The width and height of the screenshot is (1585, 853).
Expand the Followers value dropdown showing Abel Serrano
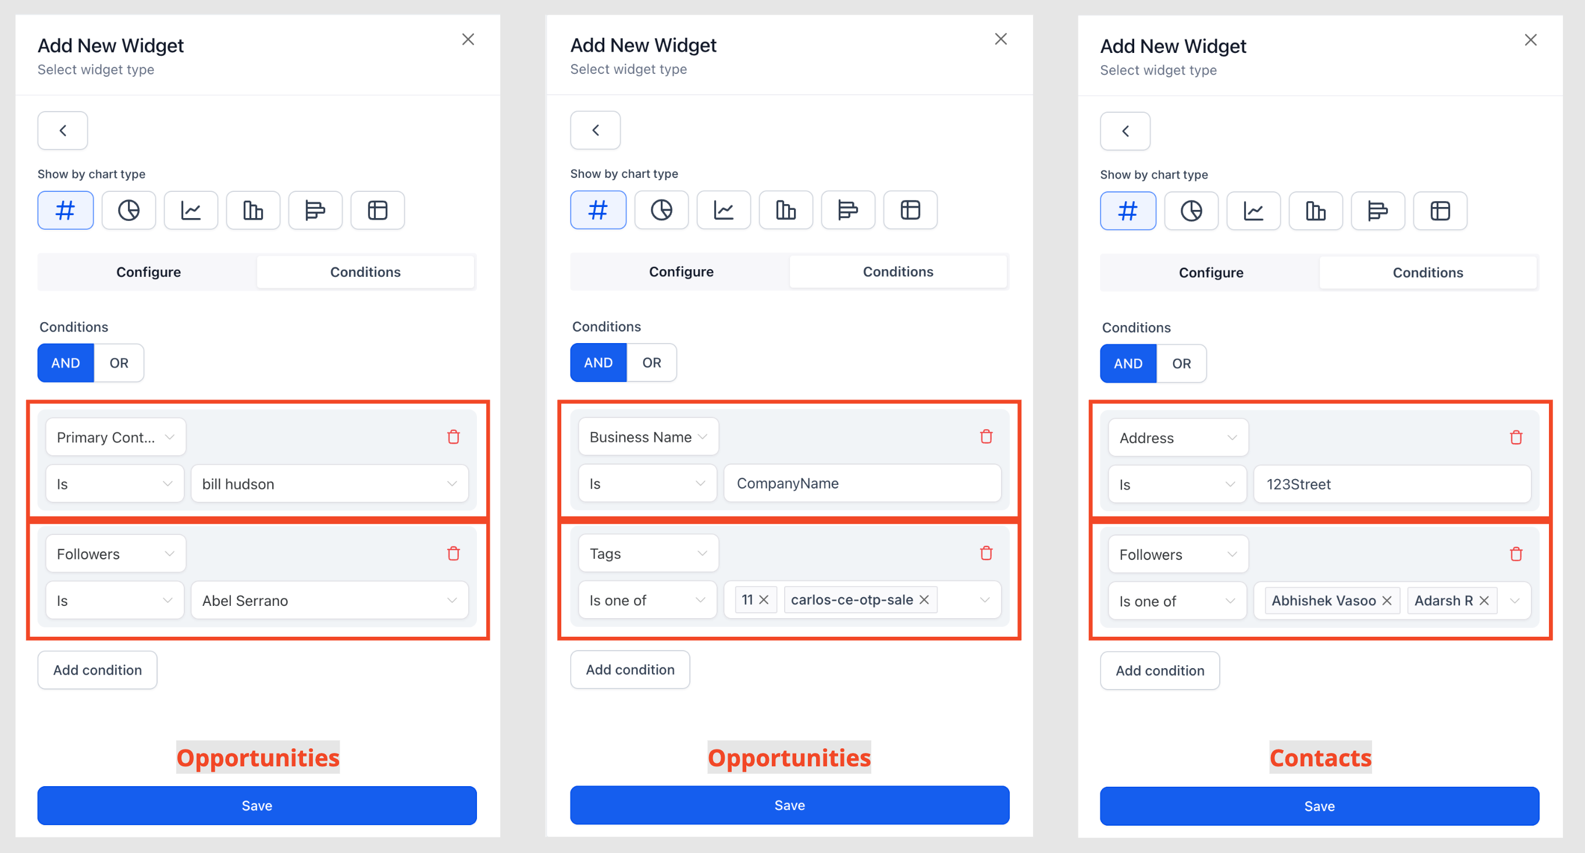453,600
